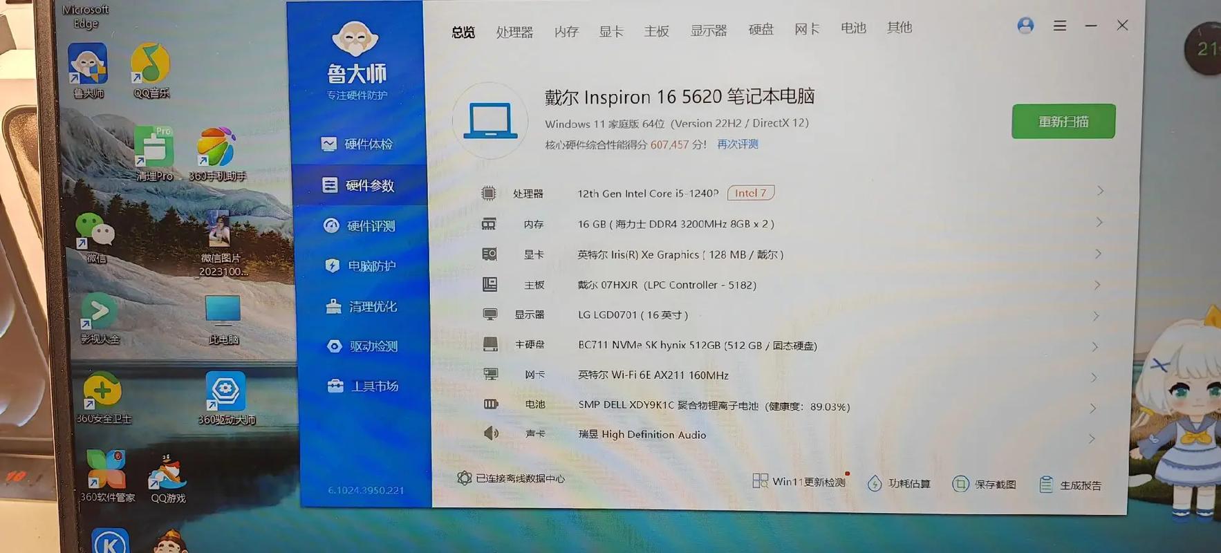Expand the 内存 row arrow
This screenshot has width=1221, height=553.
pos(1099,222)
